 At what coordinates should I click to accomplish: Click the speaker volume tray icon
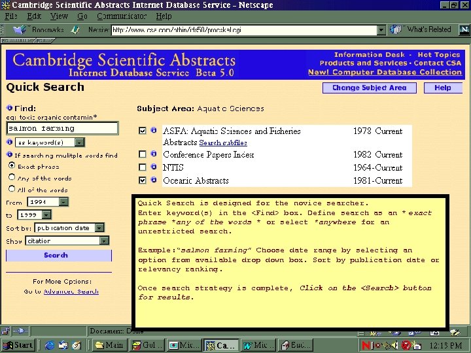tap(394, 346)
